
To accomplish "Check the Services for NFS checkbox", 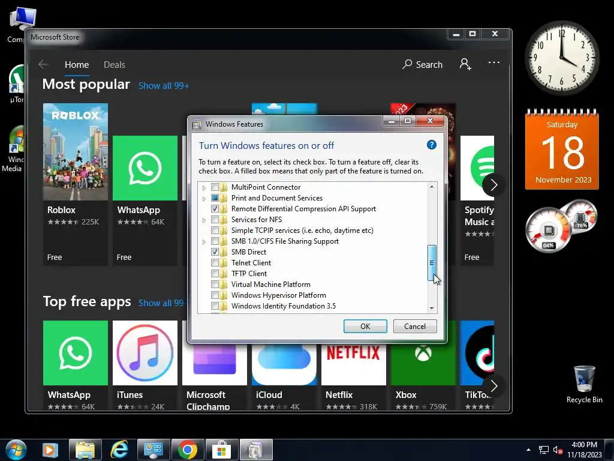I will (x=215, y=220).
